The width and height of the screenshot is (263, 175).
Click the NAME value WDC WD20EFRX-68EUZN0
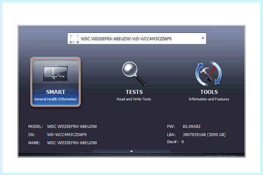pos(72,143)
